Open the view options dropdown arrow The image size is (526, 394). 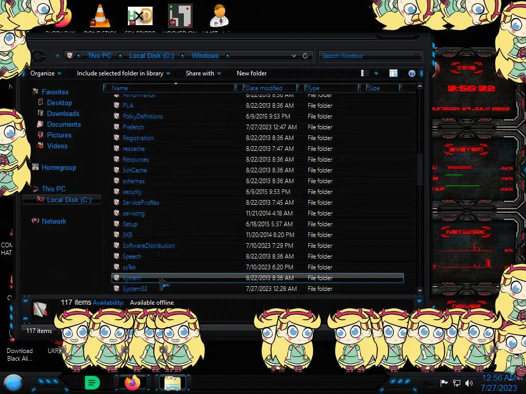pos(376,73)
